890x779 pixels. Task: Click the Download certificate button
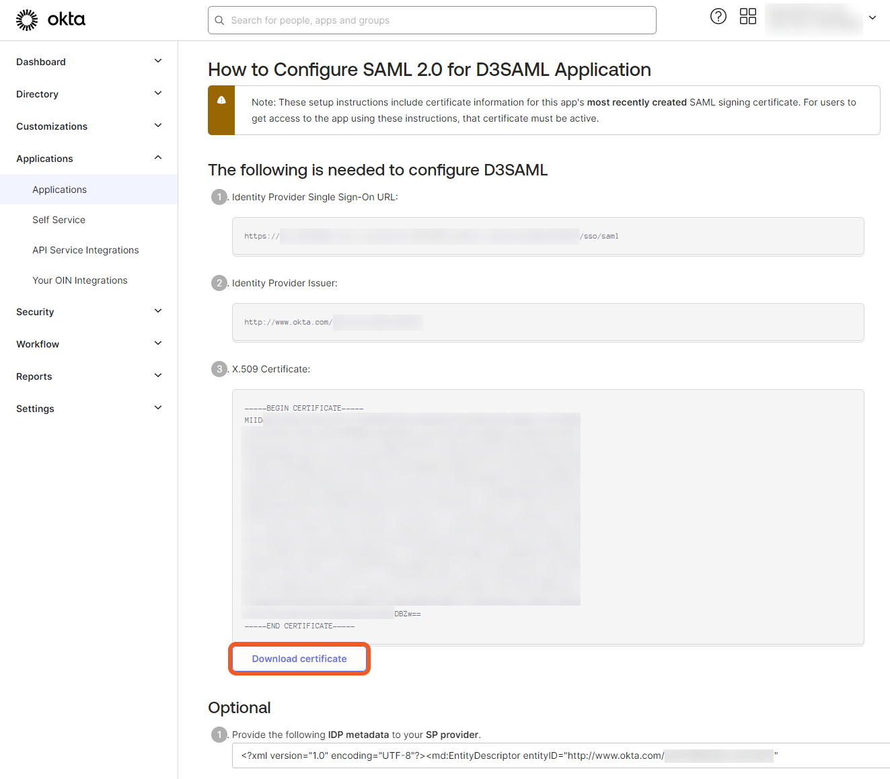coord(299,659)
